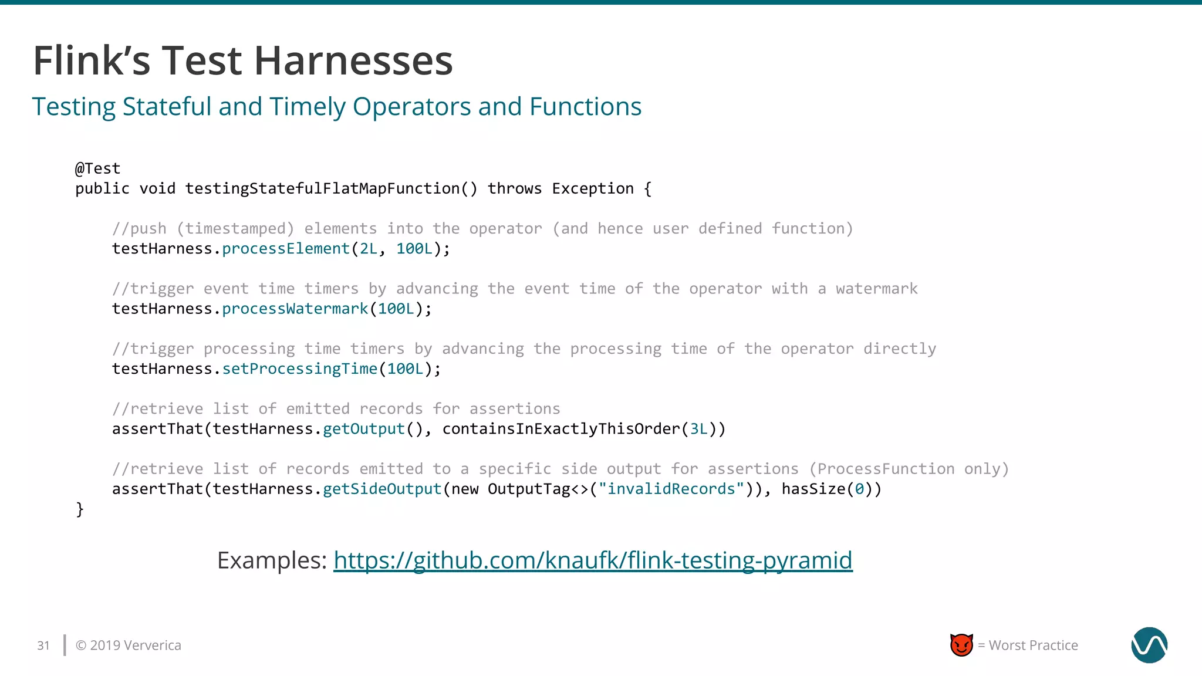The height and width of the screenshot is (676, 1202).
Task: Click the getOutput method call
Action: pyautogui.click(x=364, y=429)
